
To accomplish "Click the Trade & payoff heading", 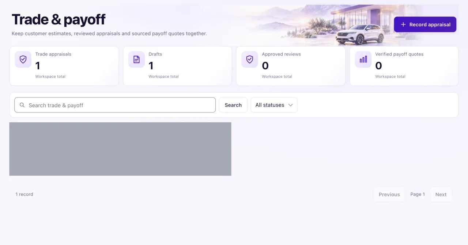I will tap(58, 19).
